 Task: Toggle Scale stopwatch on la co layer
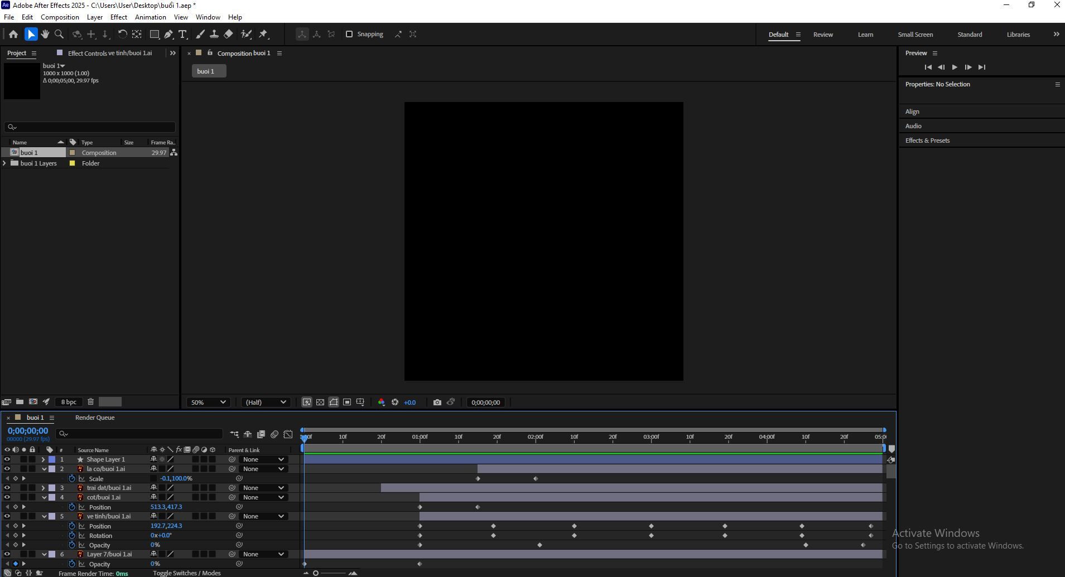72,478
